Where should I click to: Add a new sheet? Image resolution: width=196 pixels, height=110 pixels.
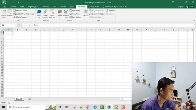30,99
